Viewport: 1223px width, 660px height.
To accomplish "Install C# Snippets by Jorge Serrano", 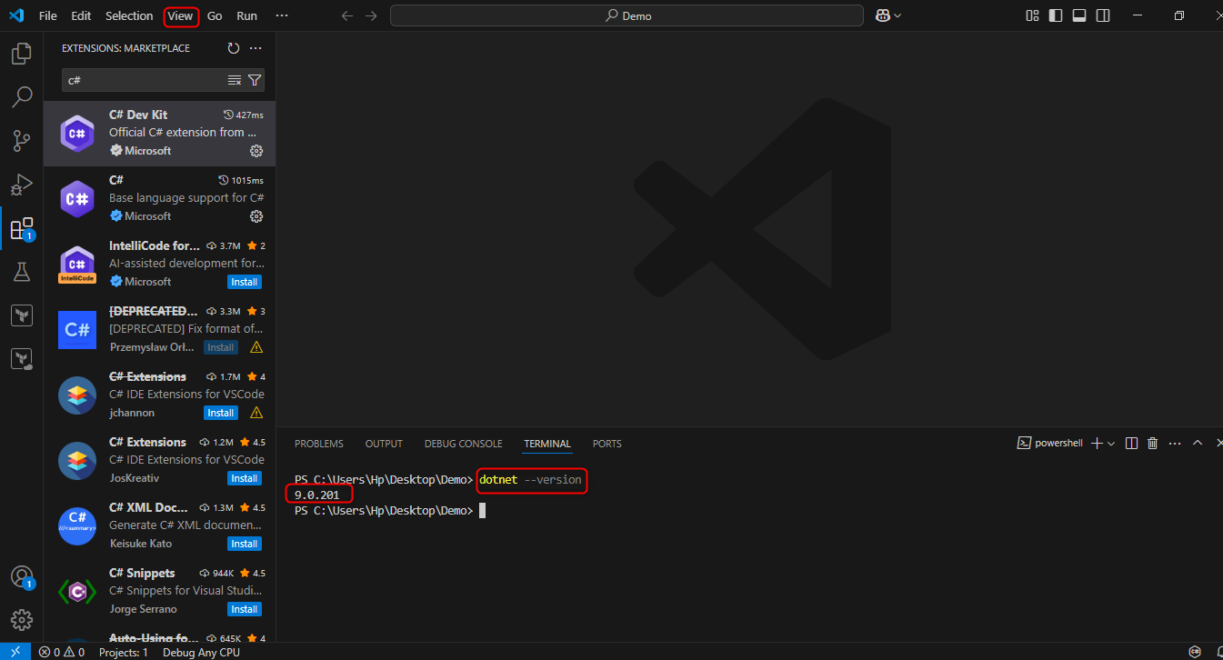I will tap(244, 609).
